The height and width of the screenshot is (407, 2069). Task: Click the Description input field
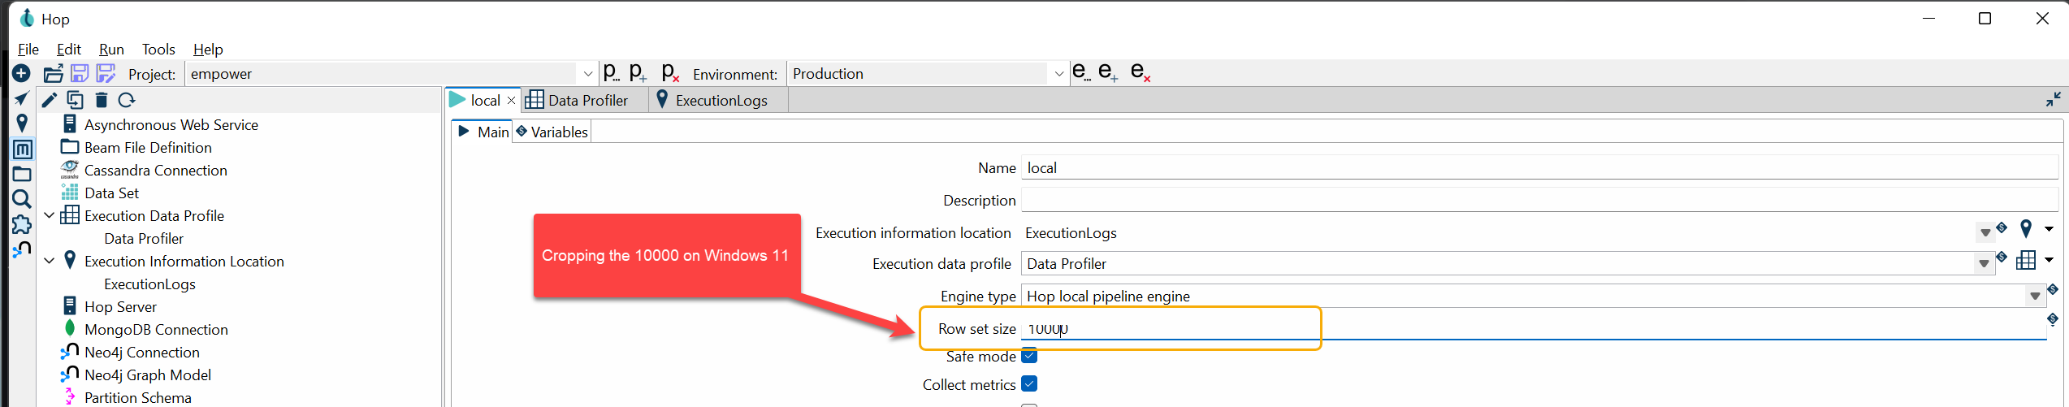[1539, 201]
